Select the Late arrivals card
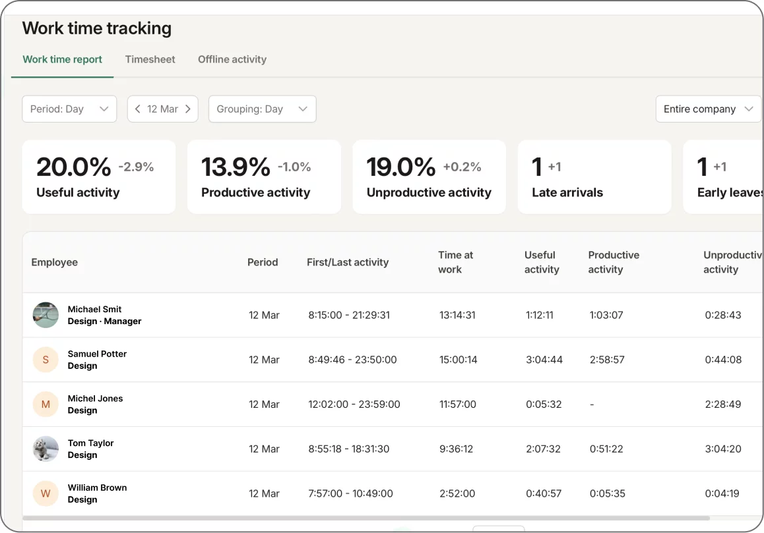Screen dimensions: 764x533 594,177
